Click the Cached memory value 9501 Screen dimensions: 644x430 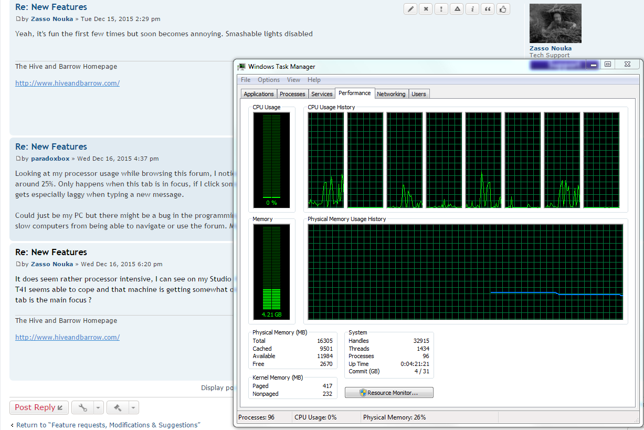[326, 349]
